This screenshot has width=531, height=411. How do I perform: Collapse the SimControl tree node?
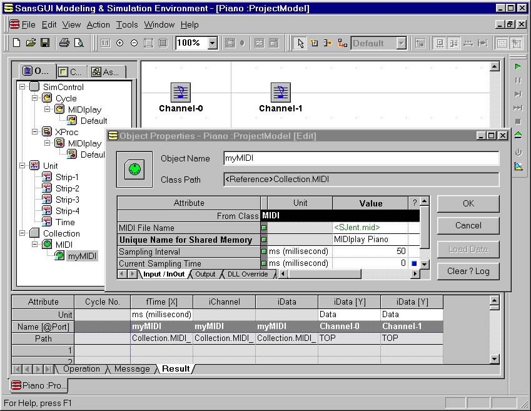click(x=23, y=87)
